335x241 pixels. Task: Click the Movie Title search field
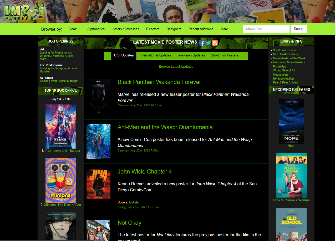click(x=266, y=29)
